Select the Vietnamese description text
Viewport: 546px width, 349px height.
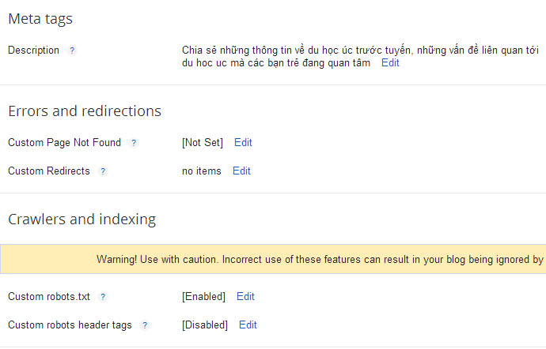[360, 57]
